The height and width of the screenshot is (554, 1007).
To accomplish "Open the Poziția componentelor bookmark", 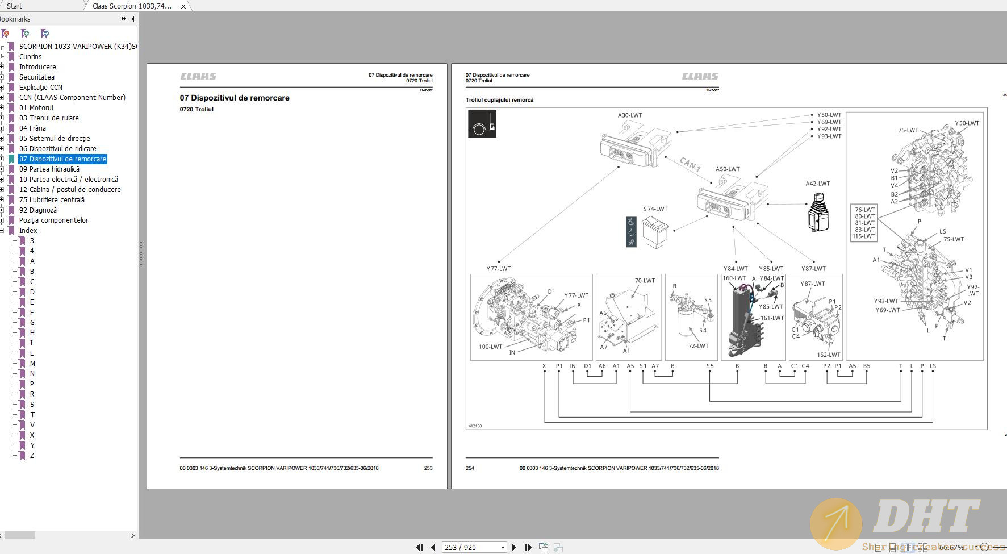I will point(53,220).
